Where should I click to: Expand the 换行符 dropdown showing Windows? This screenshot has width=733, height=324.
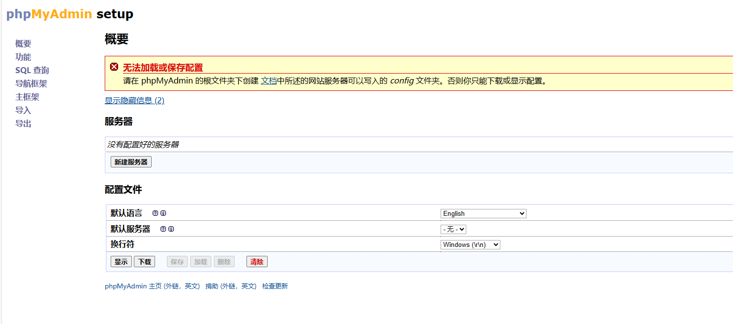pyautogui.click(x=470, y=244)
